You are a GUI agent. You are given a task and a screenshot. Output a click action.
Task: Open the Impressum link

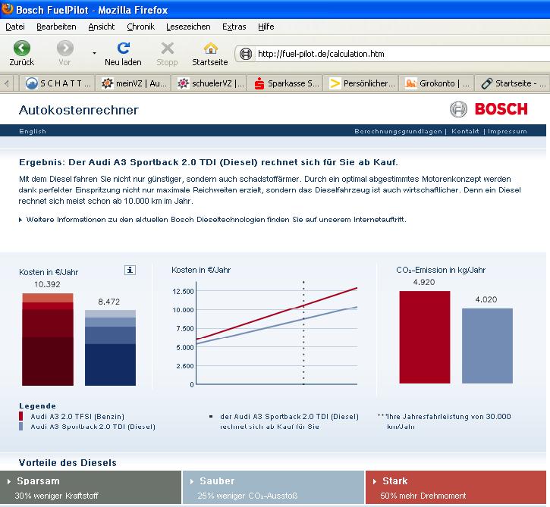(508, 131)
